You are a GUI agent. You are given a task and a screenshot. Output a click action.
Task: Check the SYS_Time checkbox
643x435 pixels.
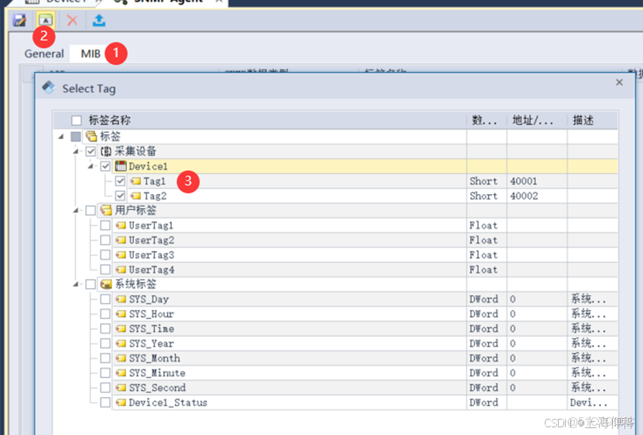[x=105, y=328]
